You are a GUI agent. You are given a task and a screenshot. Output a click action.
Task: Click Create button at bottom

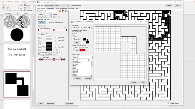41,103
